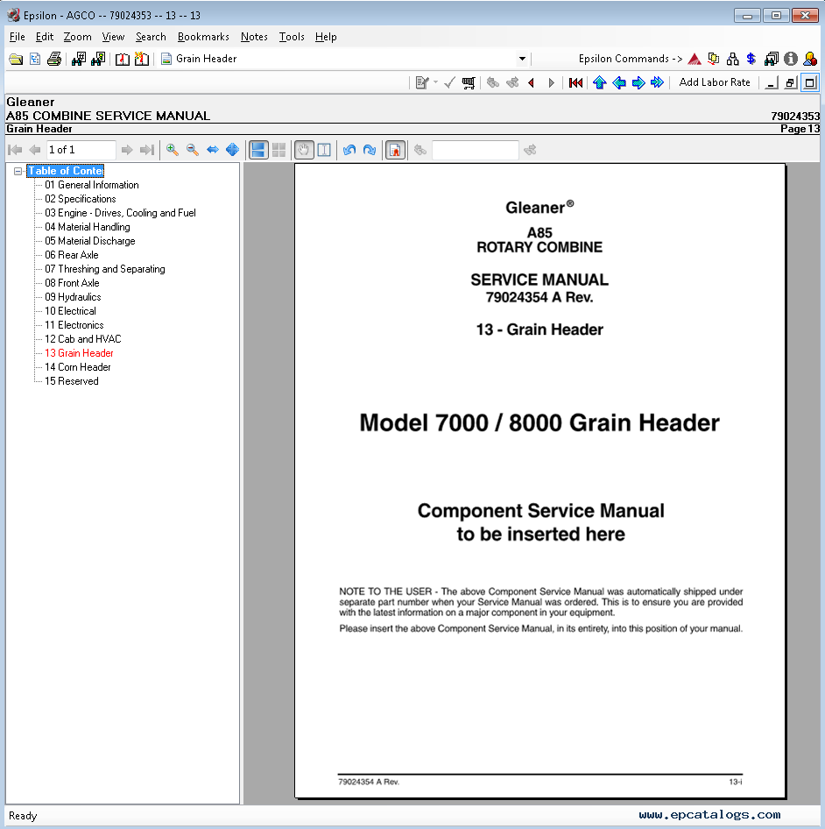The height and width of the screenshot is (829, 825).
Task: Click the yellow documents icon in Epsilon Commands
Action: pos(714,59)
